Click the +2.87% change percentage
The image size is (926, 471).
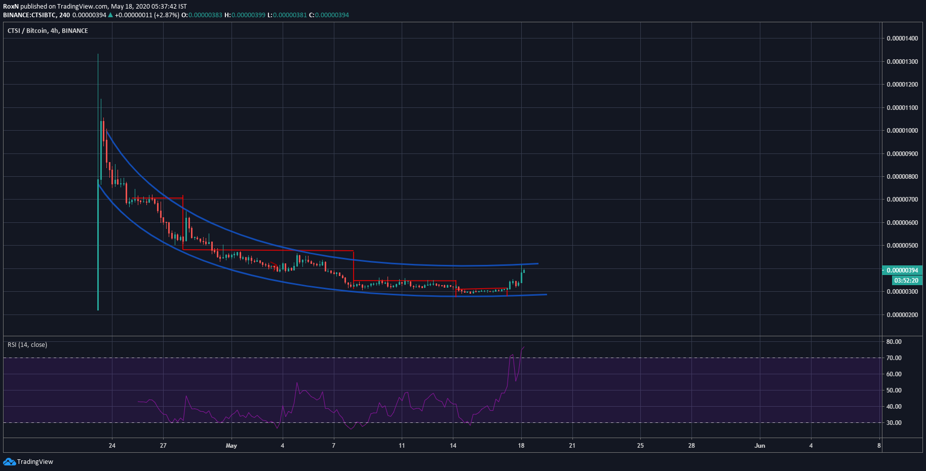point(167,15)
